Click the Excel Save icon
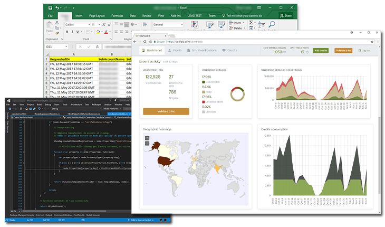Viewport: 385px width, 227px height. point(50,8)
